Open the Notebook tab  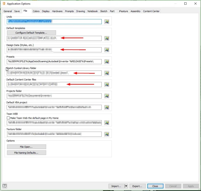[92, 11]
